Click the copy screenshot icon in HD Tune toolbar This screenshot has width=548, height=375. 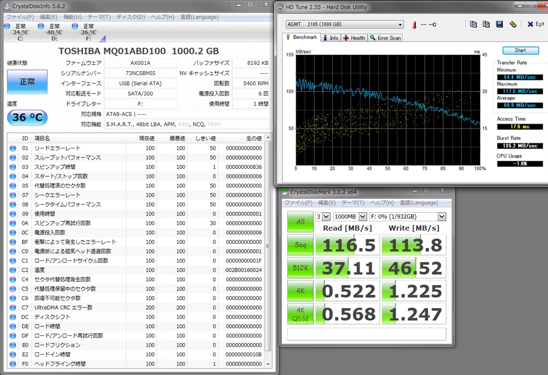[486, 24]
